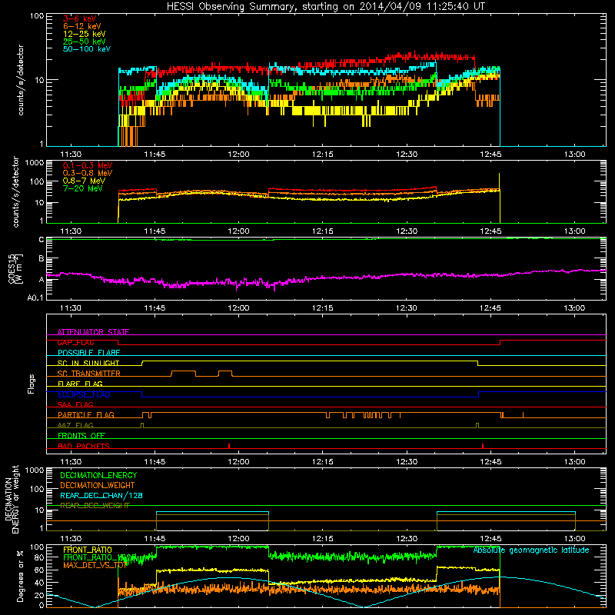The image size is (615, 615).
Task: Select the yellow 12-25 keV legend label
Action: 85,34
